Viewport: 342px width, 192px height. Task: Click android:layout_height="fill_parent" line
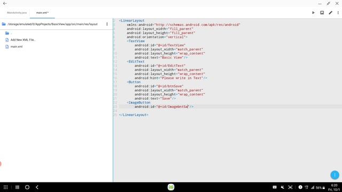click(161, 33)
